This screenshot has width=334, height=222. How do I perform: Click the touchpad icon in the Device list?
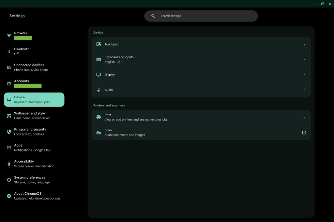(x=99, y=44)
